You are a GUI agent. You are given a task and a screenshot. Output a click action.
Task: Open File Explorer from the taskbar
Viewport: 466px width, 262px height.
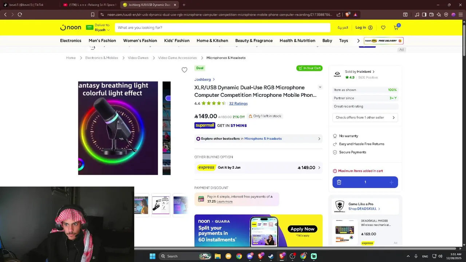217,256
